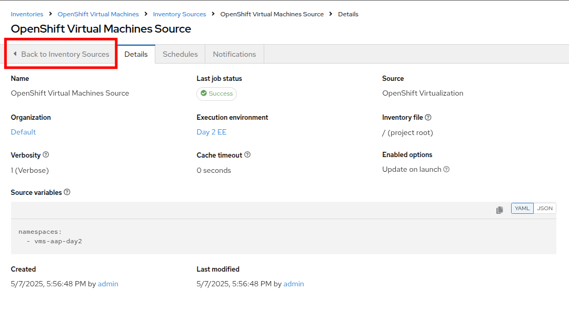The image size is (569, 321).
Task: Open the Default organization link
Action: 23,132
